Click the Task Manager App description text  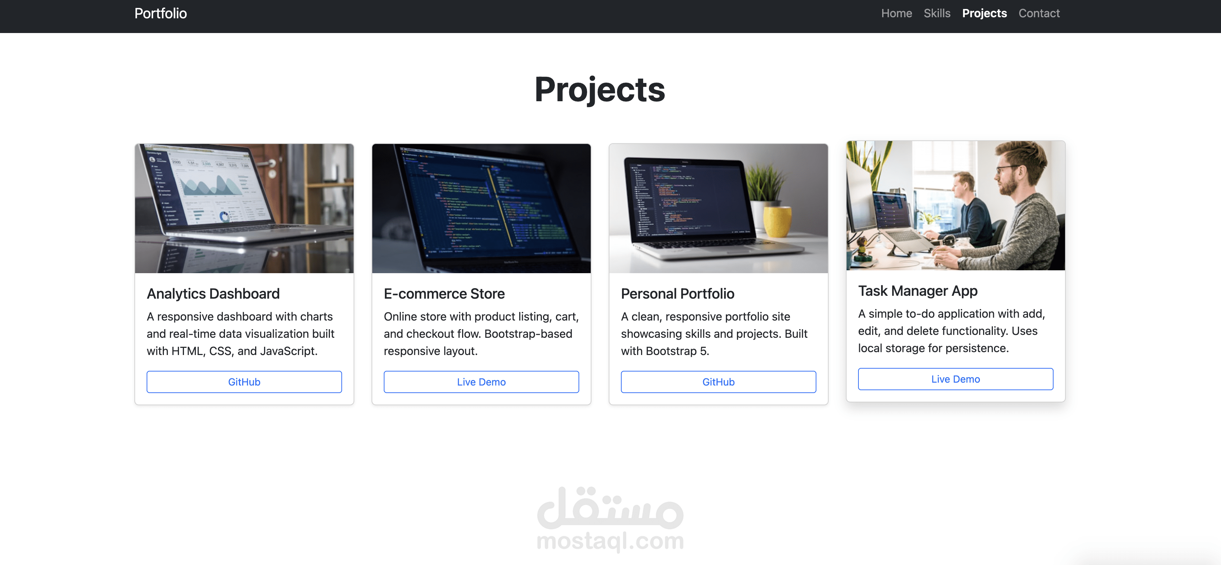[951, 331]
